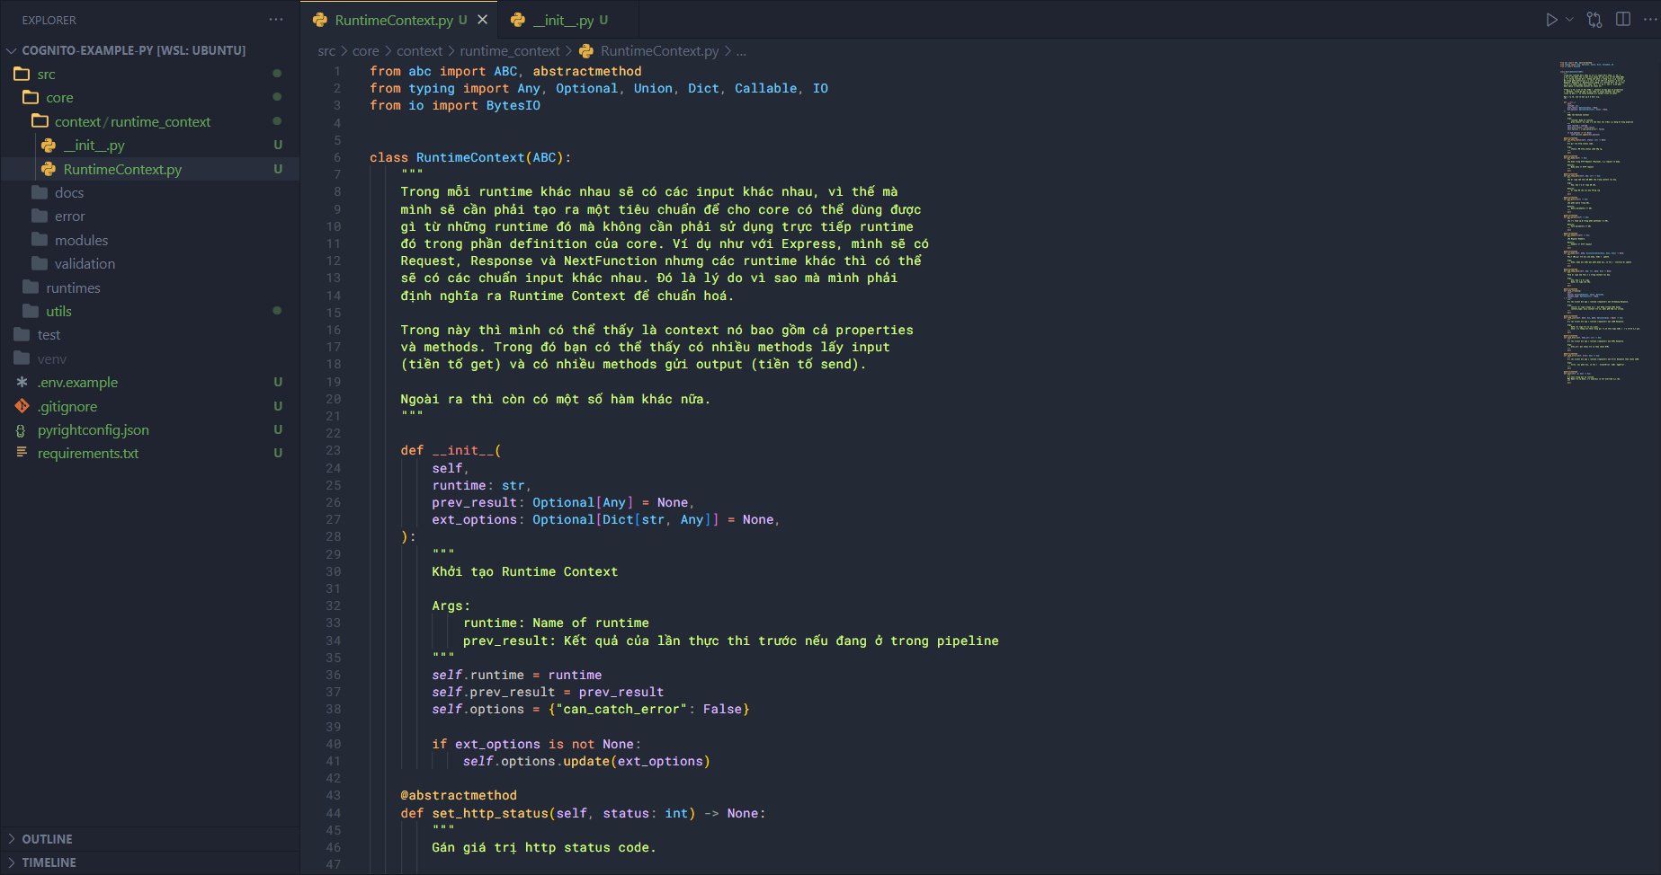Expand the OUTLINE panel
Viewport: 1661px width, 875px height.
pyautogui.click(x=47, y=839)
